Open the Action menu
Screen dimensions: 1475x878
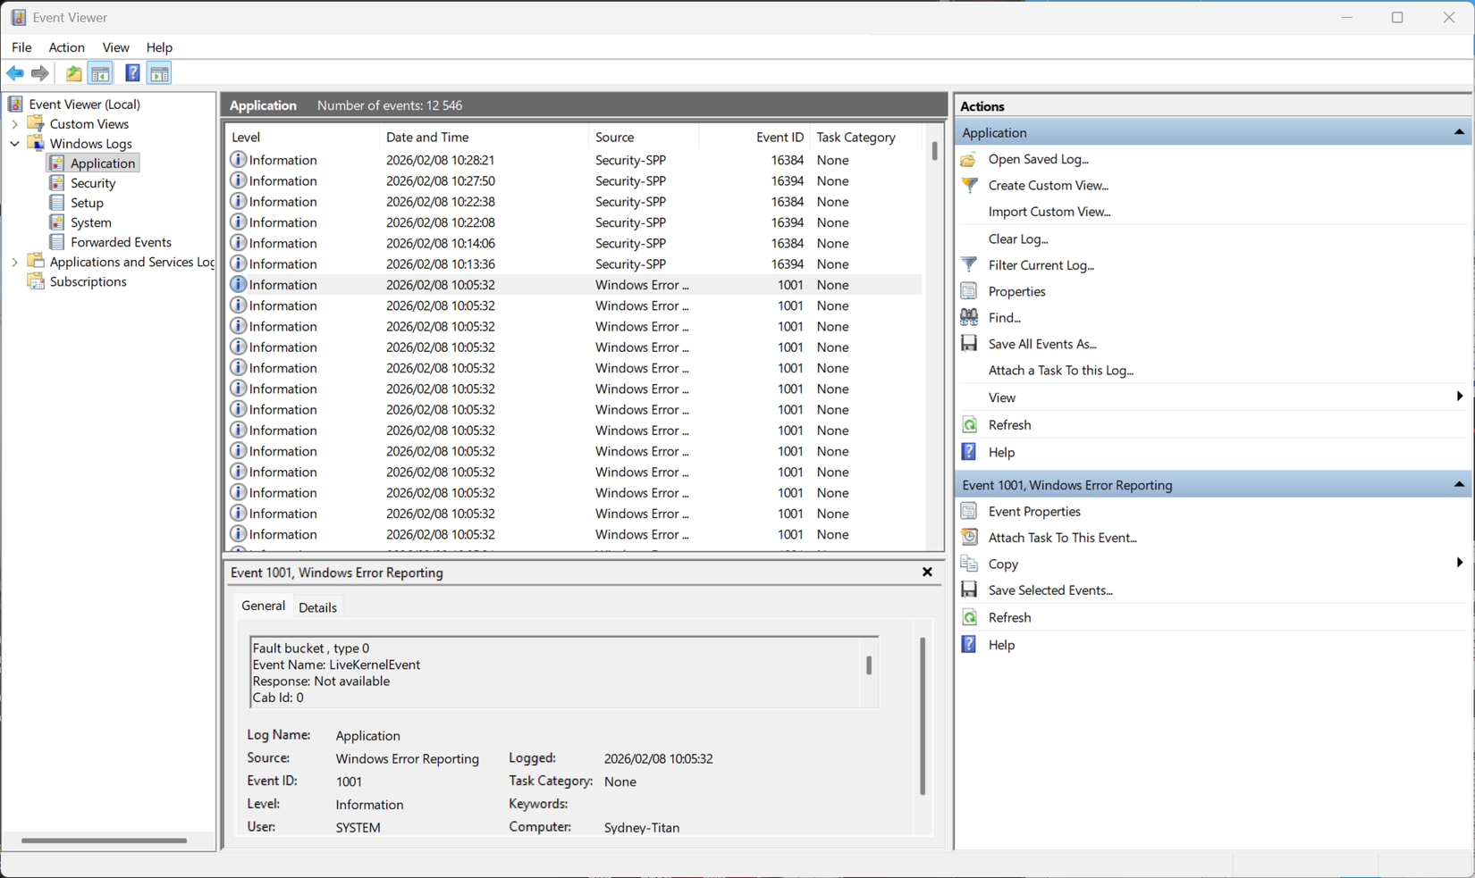click(x=66, y=47)
